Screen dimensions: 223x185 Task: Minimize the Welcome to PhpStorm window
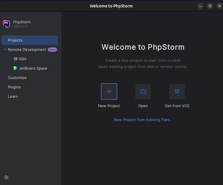(x=200, y=6)
